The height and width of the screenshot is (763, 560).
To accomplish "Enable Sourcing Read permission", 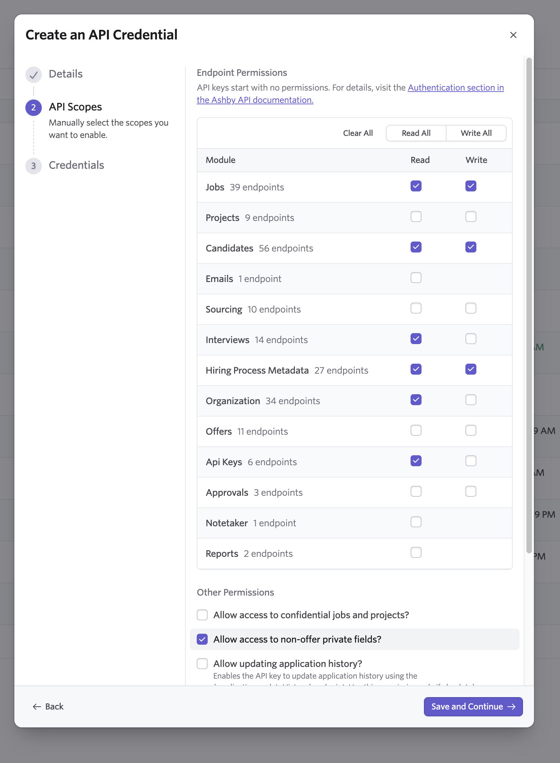I will (416, 308).
